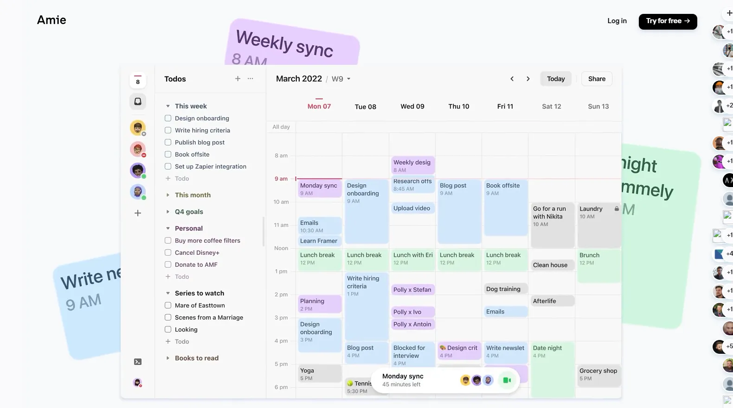Click the Today button
This screenshot has height=408, width=733.
(x=556, y=79)
